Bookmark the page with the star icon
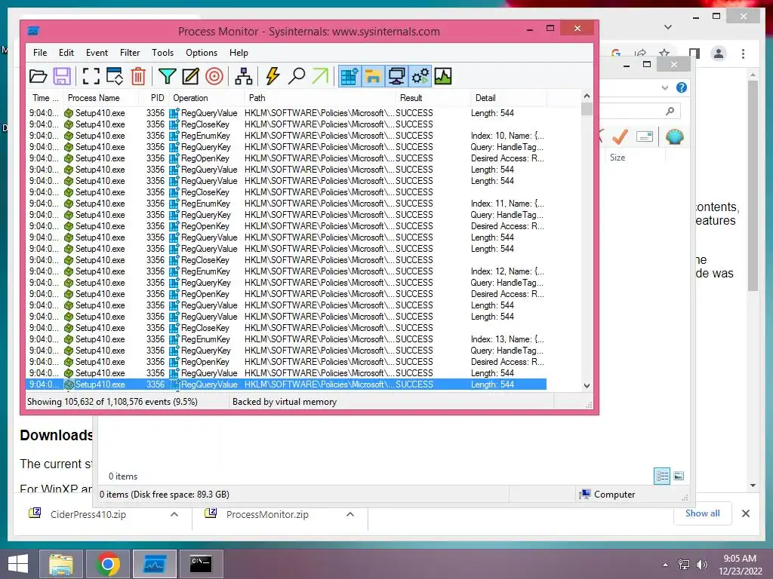This screenshot has width=773, height=579. tap(664, 53)
